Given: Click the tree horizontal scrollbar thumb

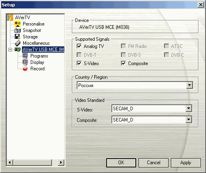Looking at the screenshot, I should (32, 162).
